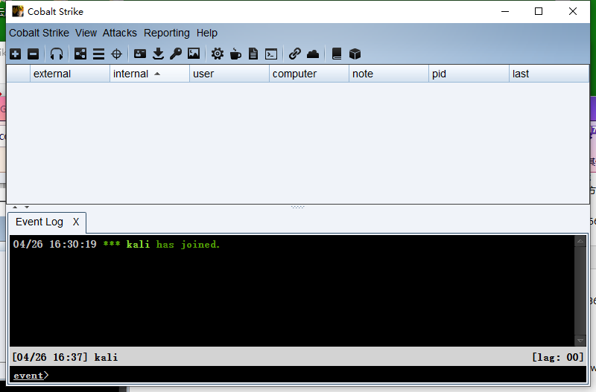The height and width of the screenshot is (392, 596).
Task: Switch to pivot graph view icon
Action: [x=80, y=54]
